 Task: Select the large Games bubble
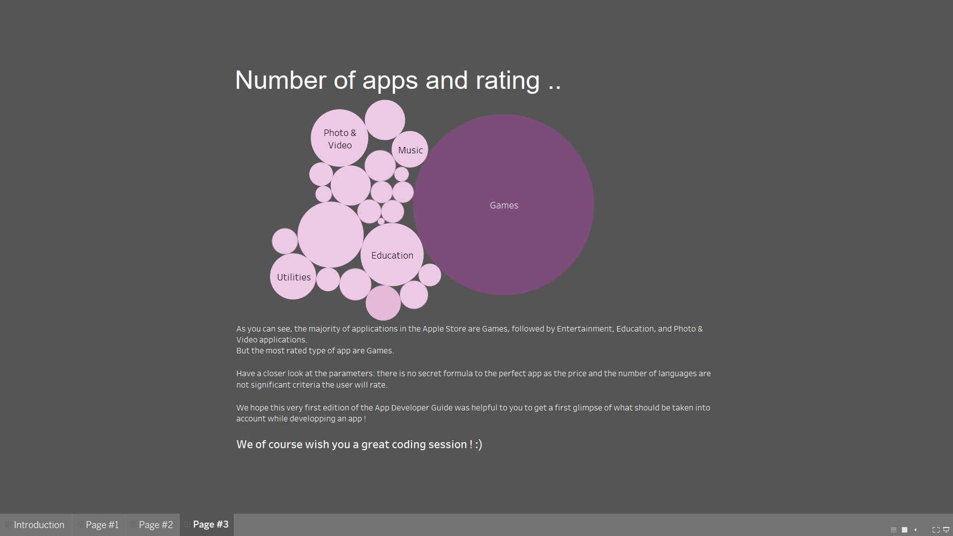[503, 205]
